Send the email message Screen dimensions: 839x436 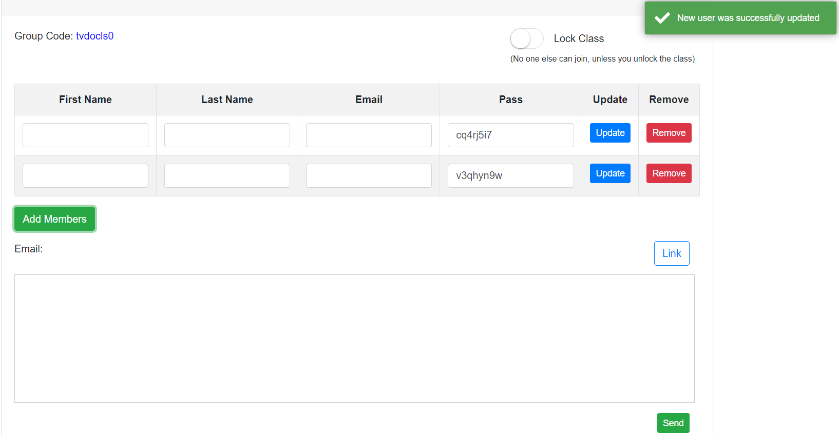tap(673, 423)
